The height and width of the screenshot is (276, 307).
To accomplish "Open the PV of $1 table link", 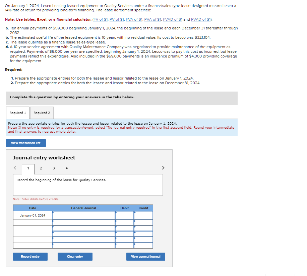I will point(117,19).
